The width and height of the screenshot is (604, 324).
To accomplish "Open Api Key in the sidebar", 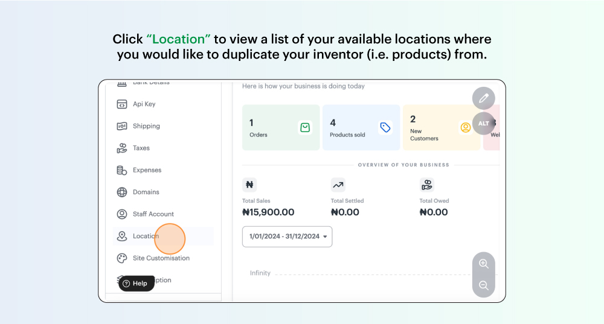I will click(144, 104).
